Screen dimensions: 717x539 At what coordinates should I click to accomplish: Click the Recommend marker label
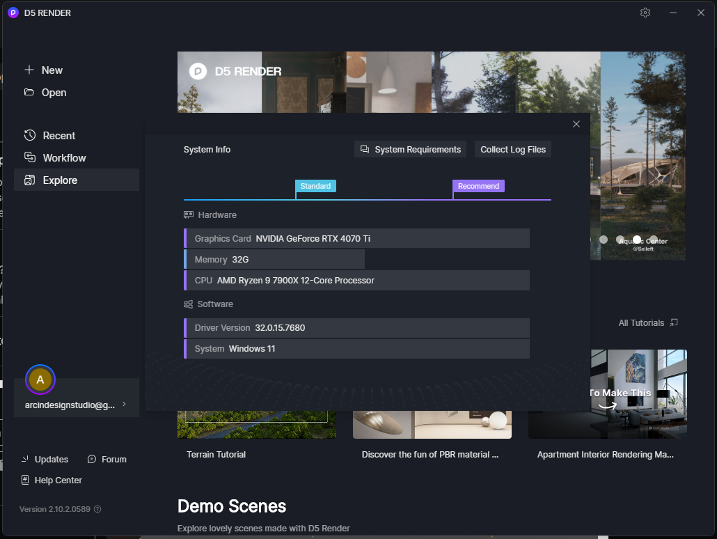coord(478,186)
